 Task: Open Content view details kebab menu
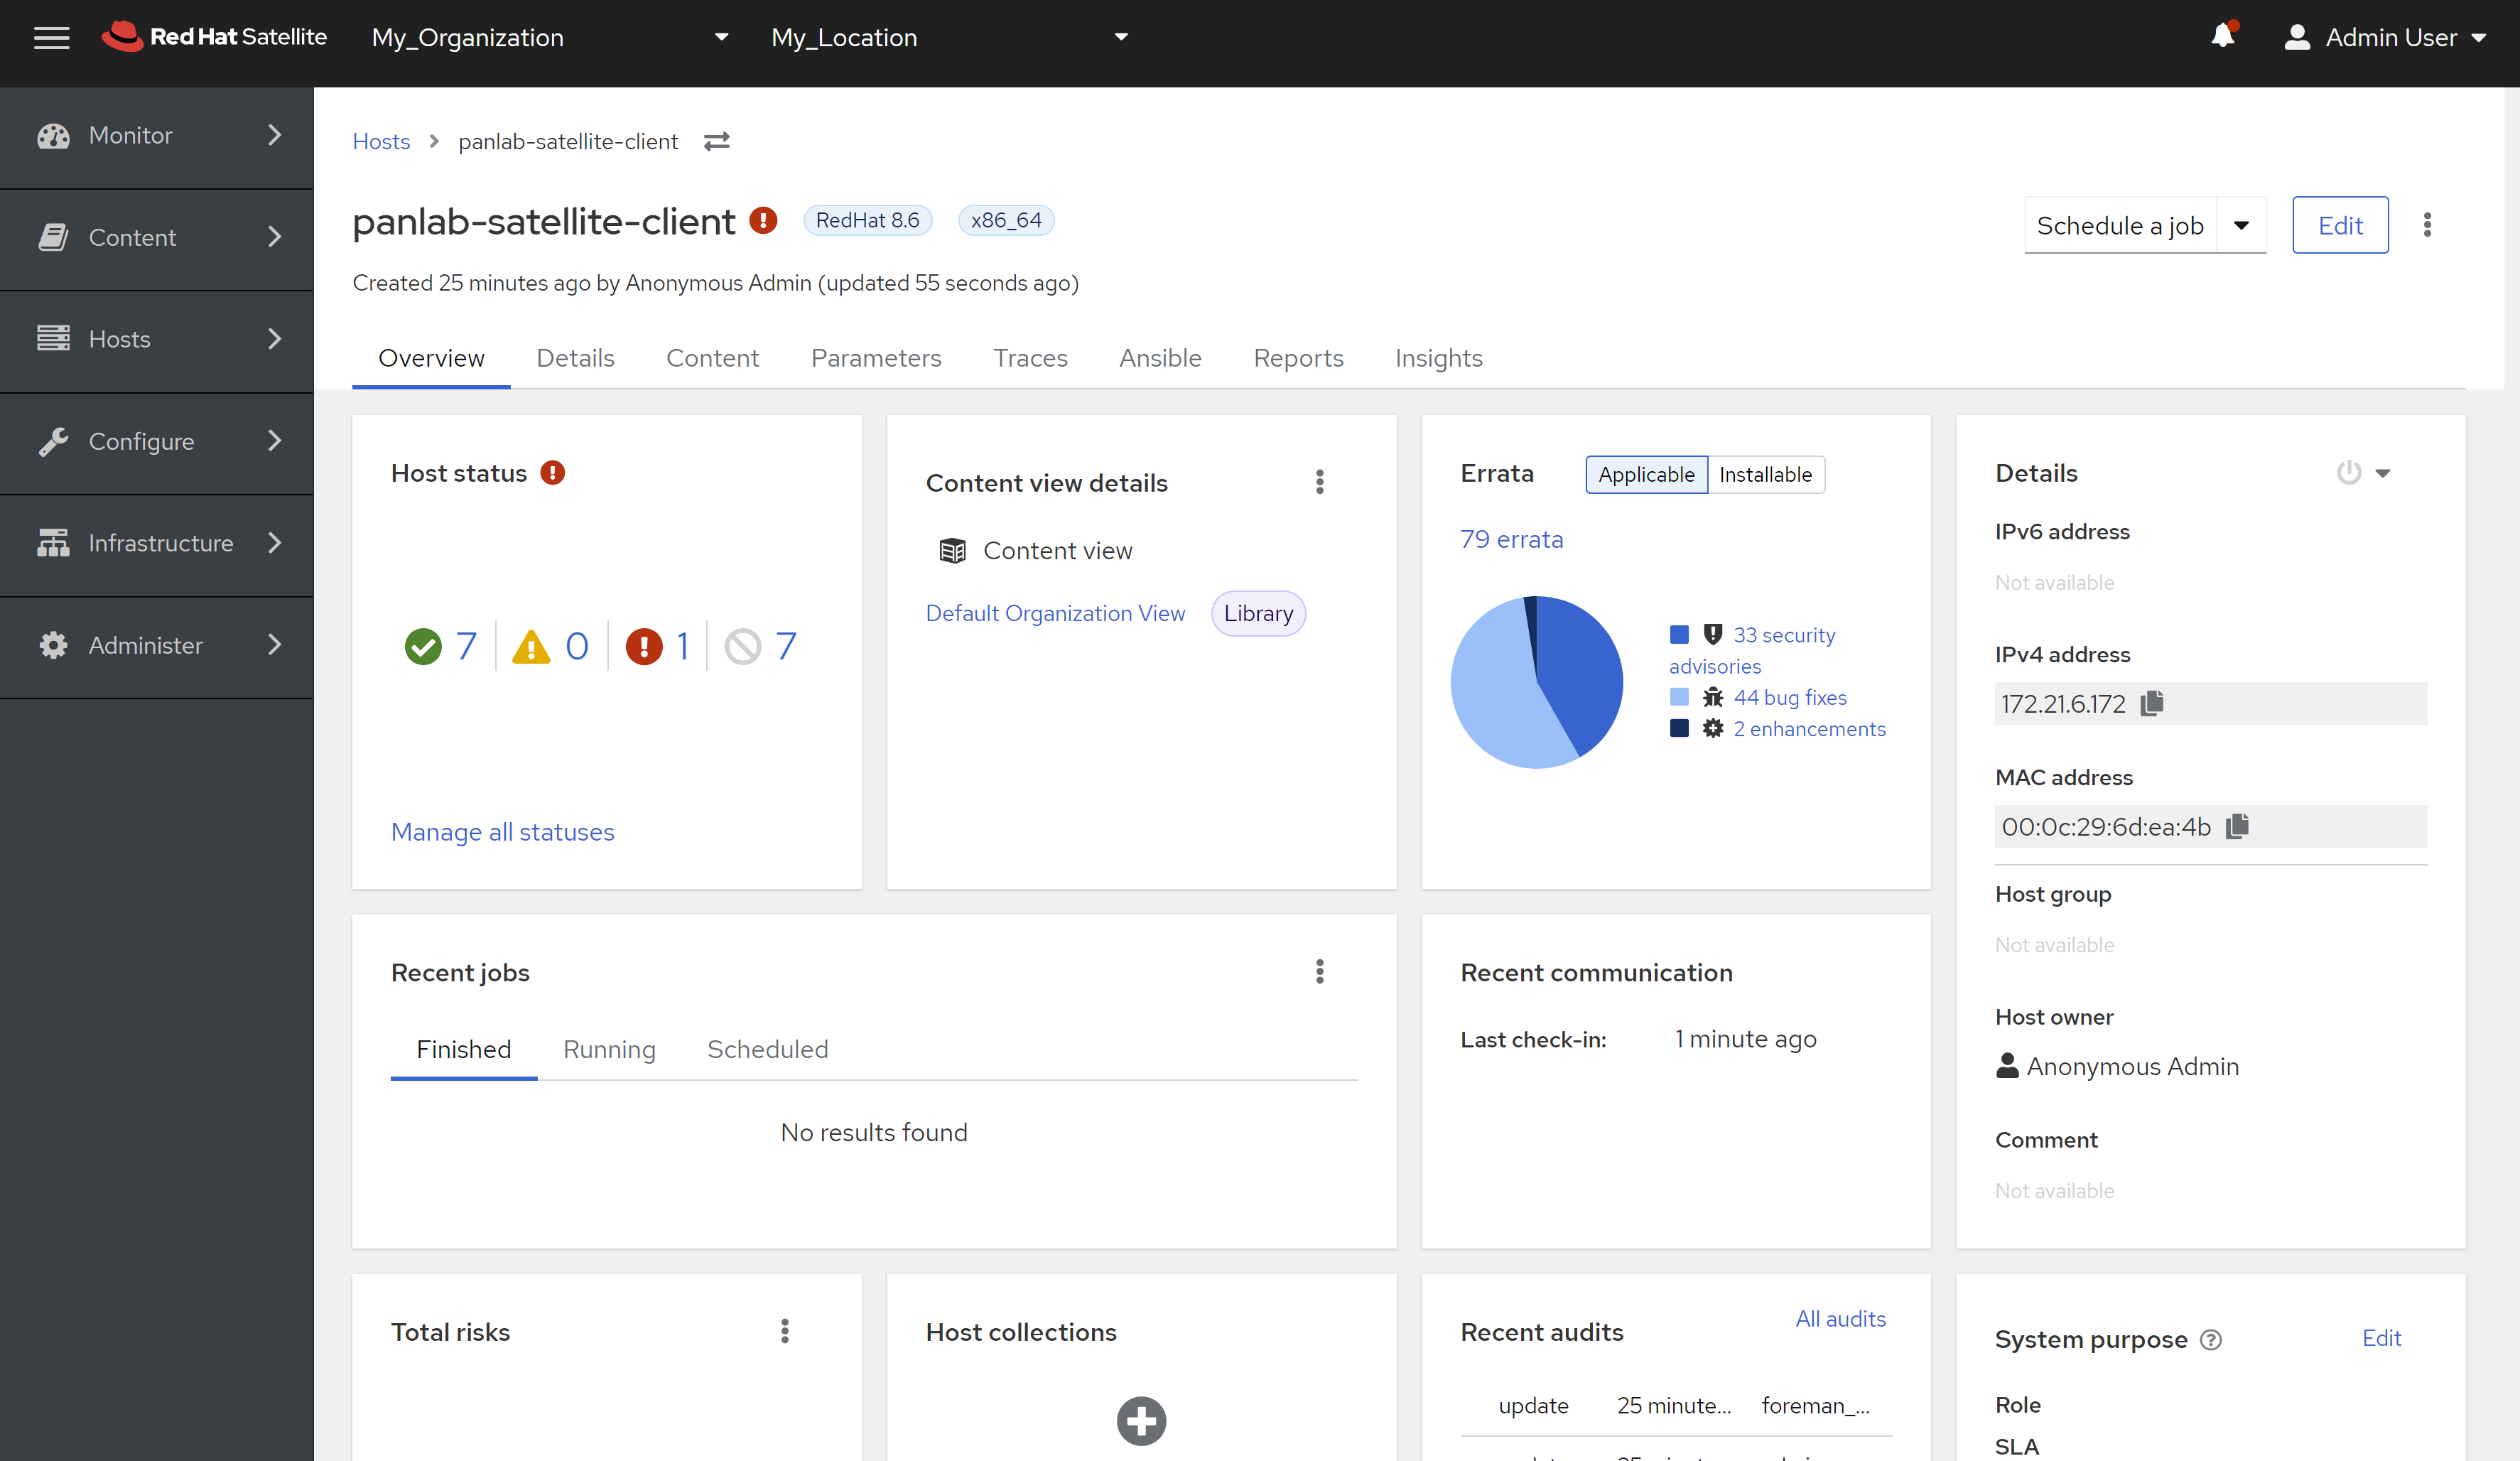point(1319,482)
